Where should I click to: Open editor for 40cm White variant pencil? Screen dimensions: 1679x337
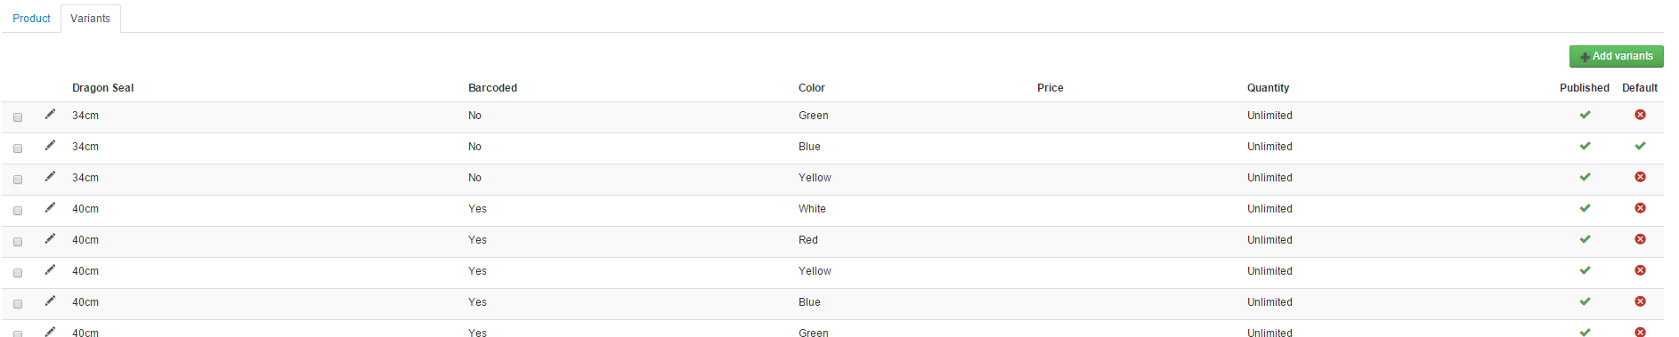(x=50, y=207)
